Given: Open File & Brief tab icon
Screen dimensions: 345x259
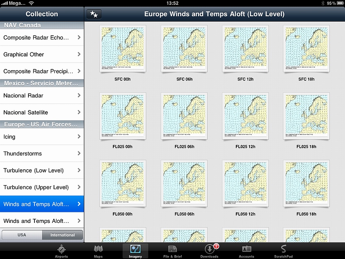Looking at the screenshot, I should [172, 249].
